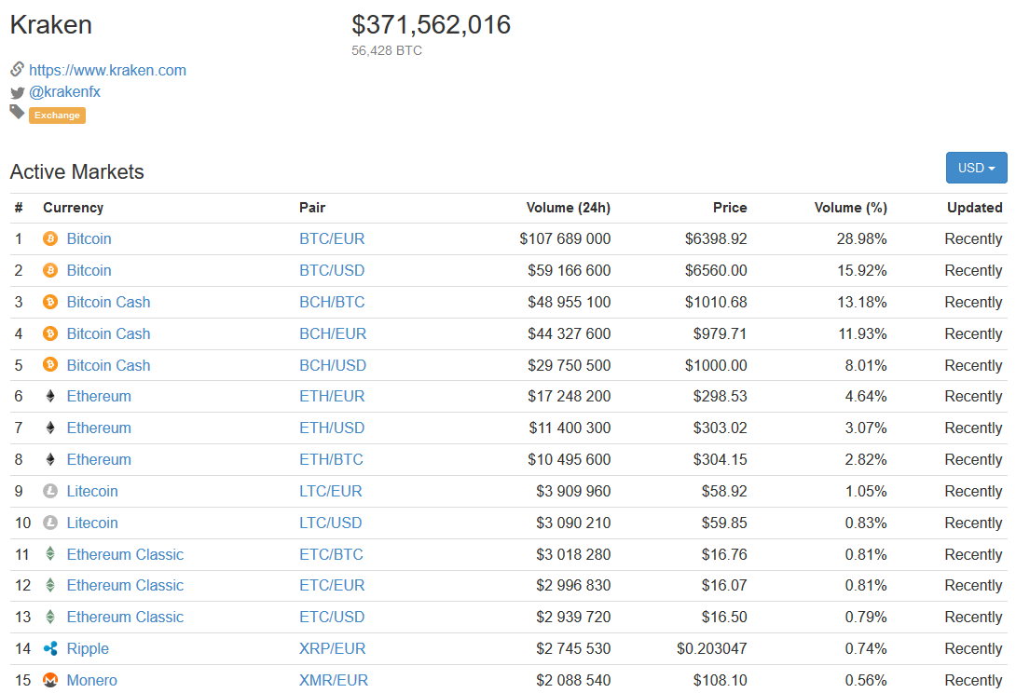
Task: Open the Bitcoin Cash link in row 3
Action: point(108,302)
